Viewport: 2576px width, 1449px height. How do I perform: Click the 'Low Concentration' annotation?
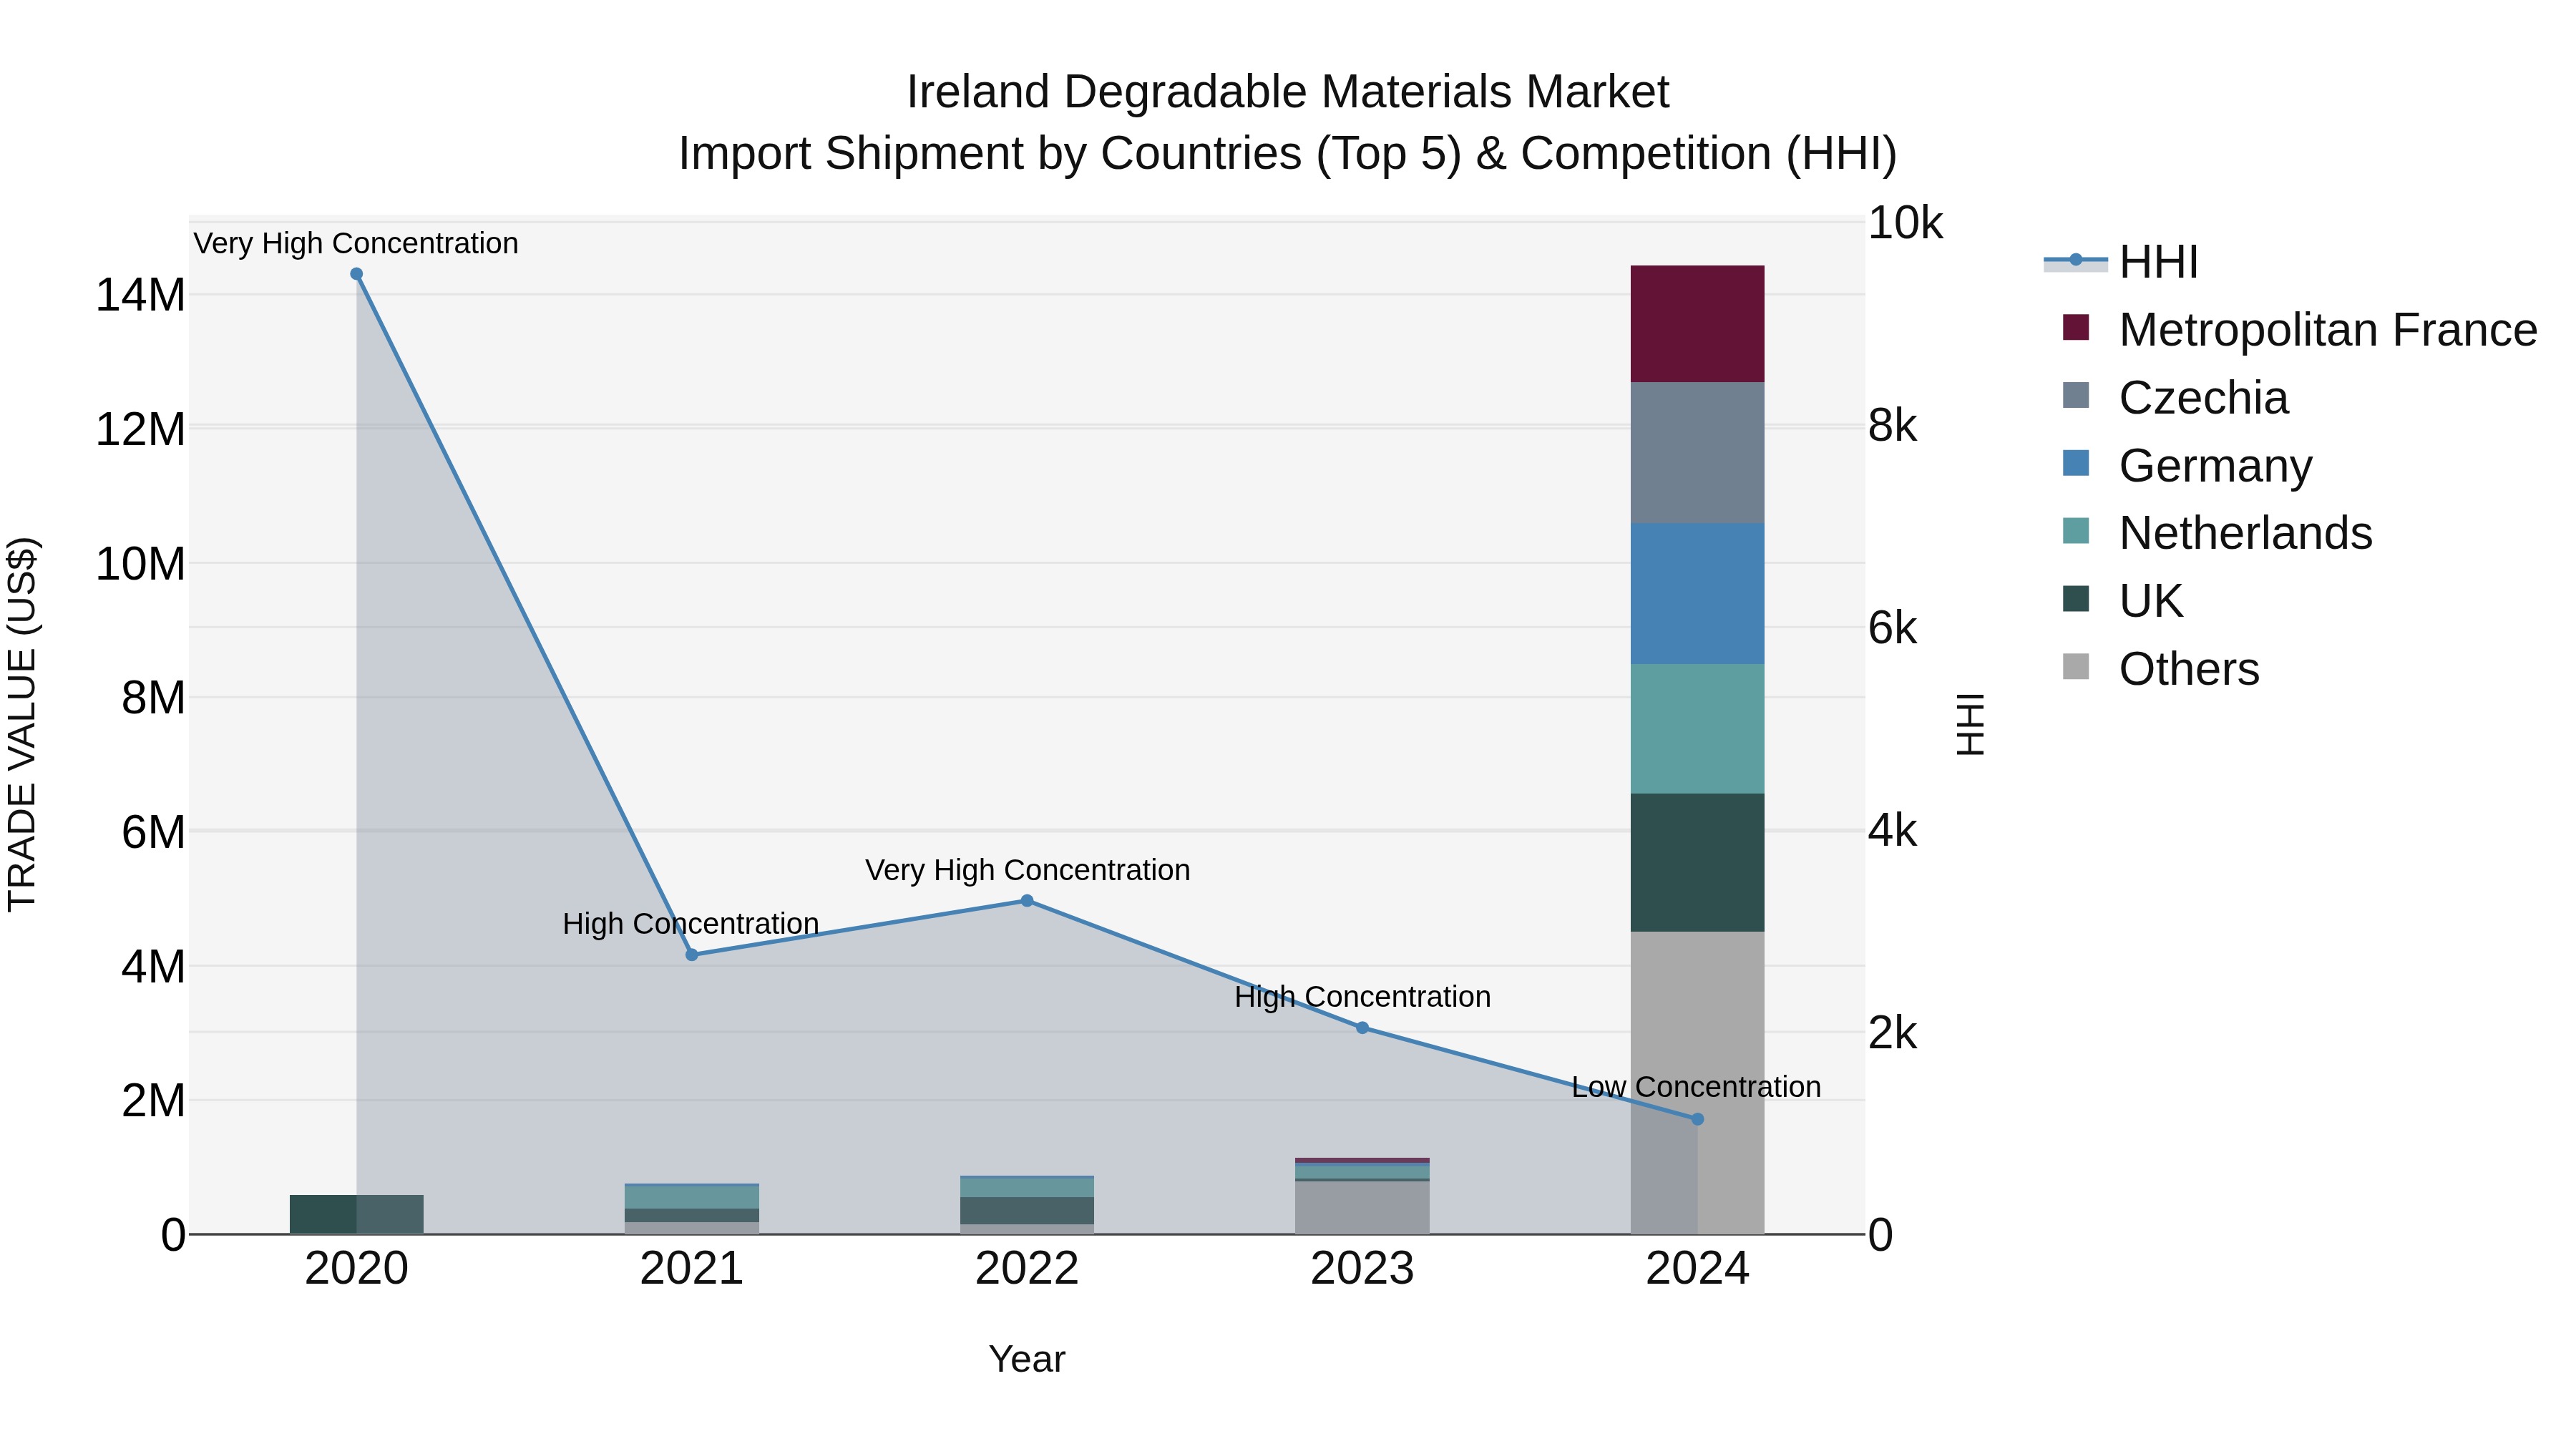click(1696, 1087)
